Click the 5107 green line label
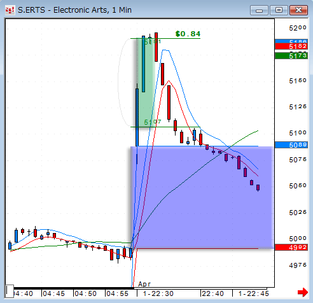This screenshot has width=313, height=303. tap(153, 122)
